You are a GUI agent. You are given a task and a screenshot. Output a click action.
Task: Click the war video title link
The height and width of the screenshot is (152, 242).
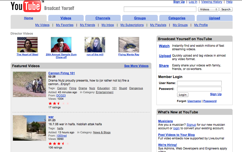pos(51,117)
